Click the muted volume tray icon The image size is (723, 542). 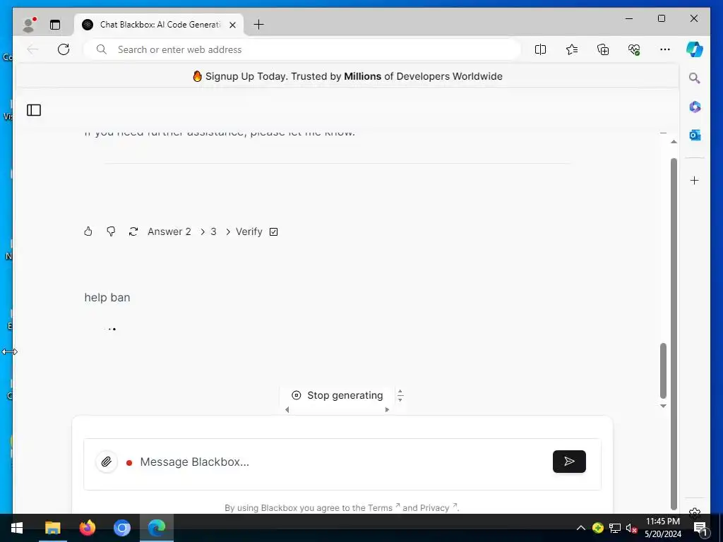tap(631, 528)
